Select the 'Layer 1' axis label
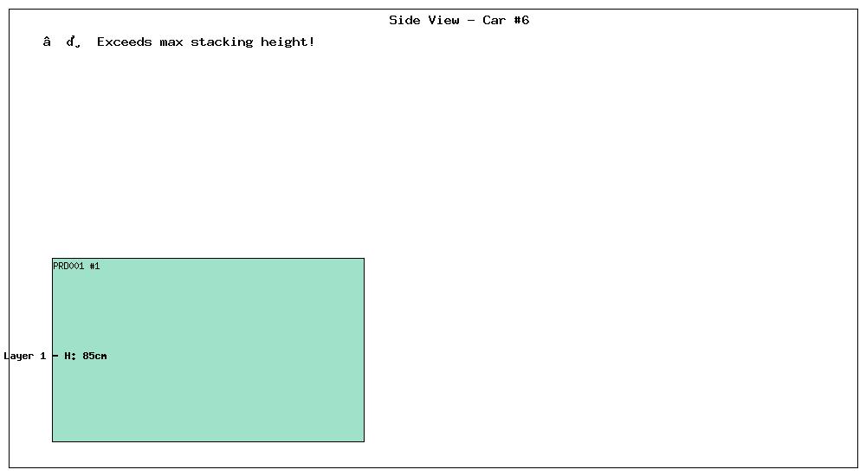 [25, 357]
